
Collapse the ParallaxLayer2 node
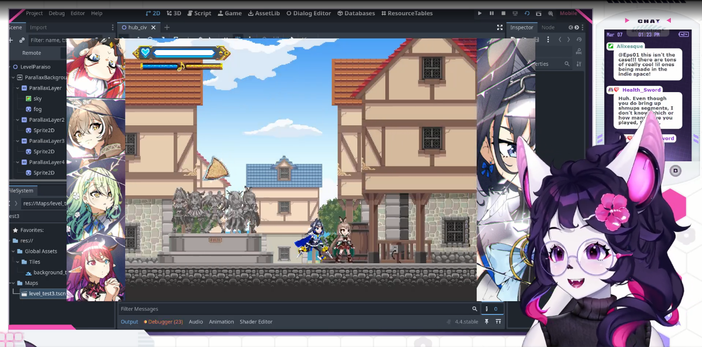click(17, 120)
